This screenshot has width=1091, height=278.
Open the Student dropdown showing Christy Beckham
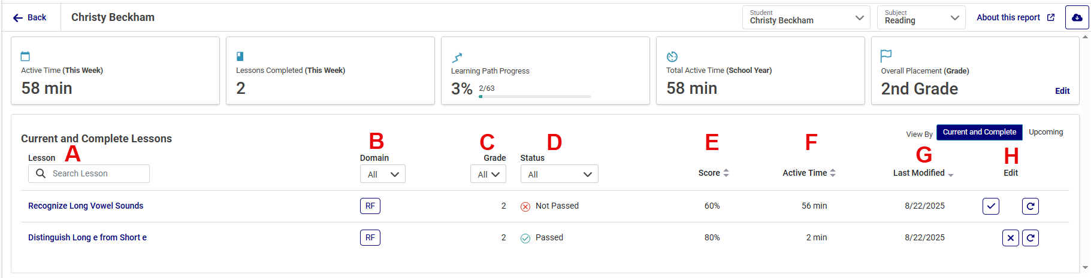(806, 17)
